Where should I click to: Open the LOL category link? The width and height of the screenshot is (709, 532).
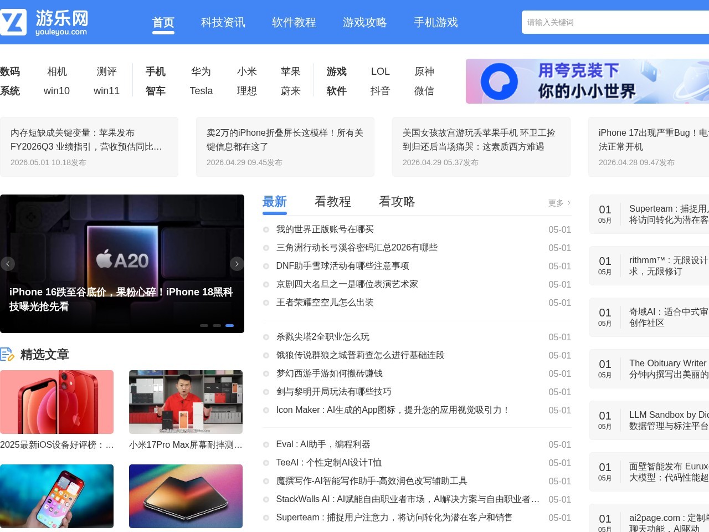[381, 71]
